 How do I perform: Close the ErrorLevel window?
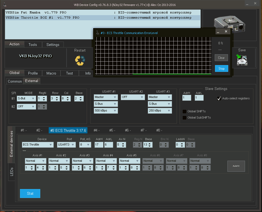tap(226, 31)
